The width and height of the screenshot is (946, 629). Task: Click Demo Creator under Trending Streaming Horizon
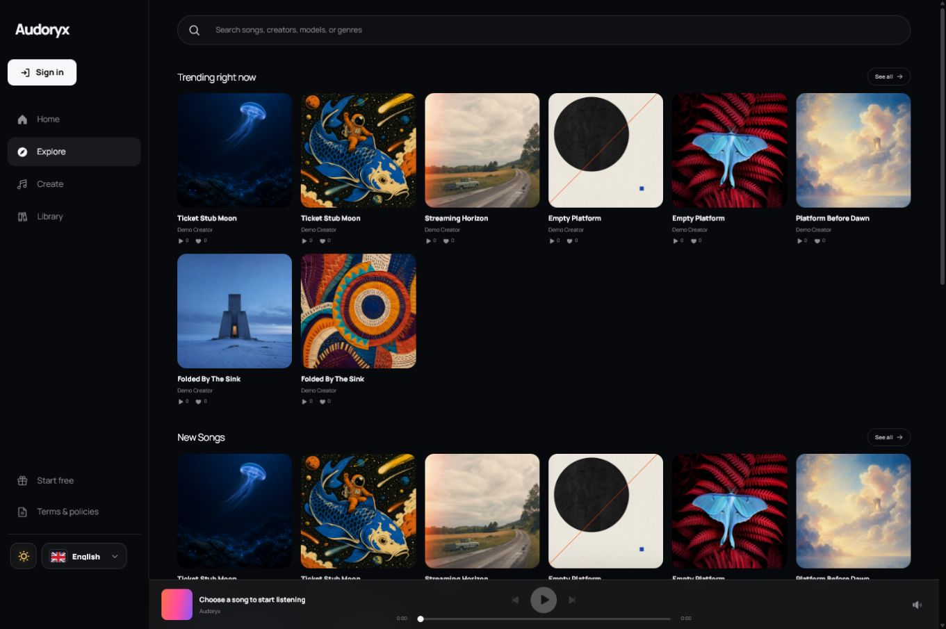click(442, 230)
